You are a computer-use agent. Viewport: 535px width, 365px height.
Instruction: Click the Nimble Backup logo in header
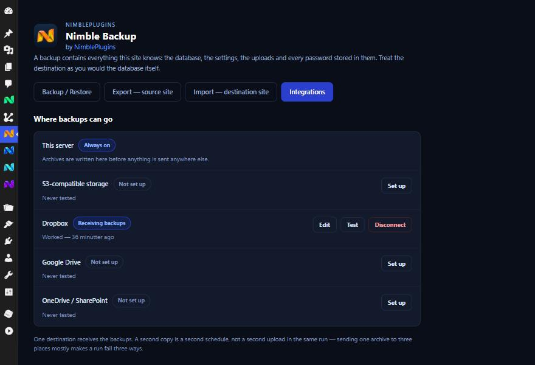click(x=46, y=35)
